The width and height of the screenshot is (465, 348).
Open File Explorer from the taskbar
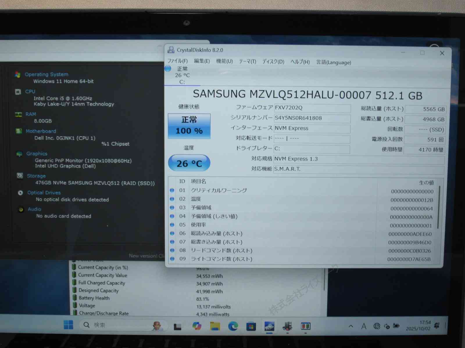[x=215, y=326]
